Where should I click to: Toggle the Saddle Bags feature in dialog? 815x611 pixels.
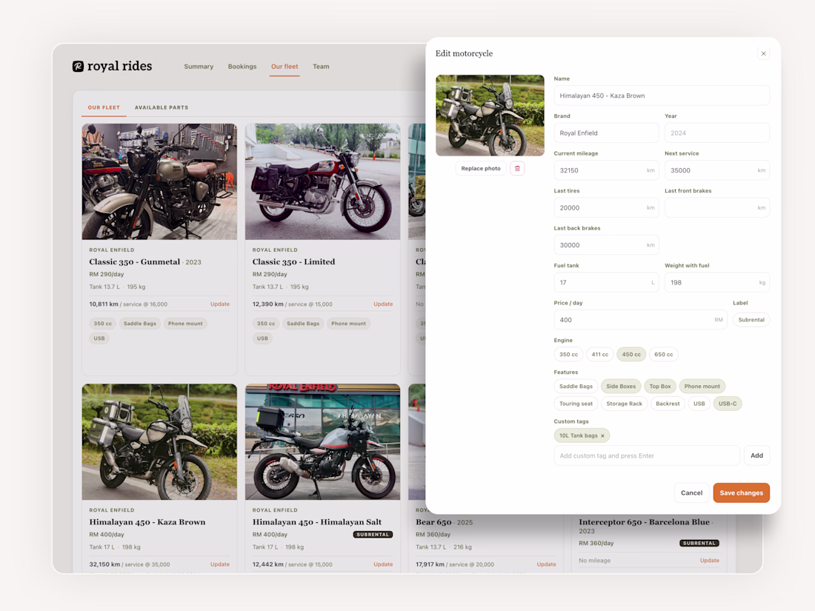576,386
